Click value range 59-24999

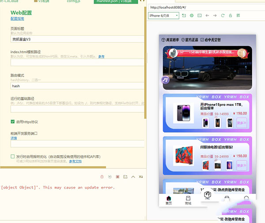point(222,157)
